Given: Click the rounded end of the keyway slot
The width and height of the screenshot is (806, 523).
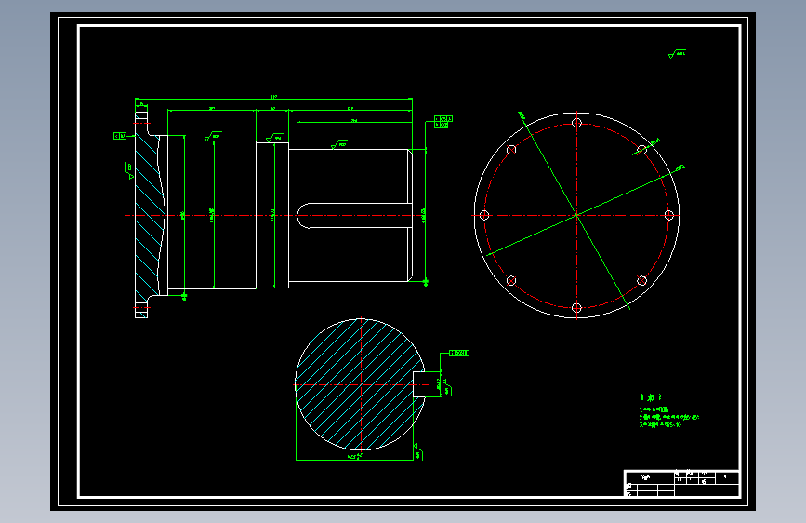Looking at the screenshot, I should pyautogui.click(x=302, y=216).
